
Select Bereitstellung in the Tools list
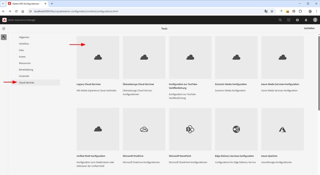coord(26,70)
